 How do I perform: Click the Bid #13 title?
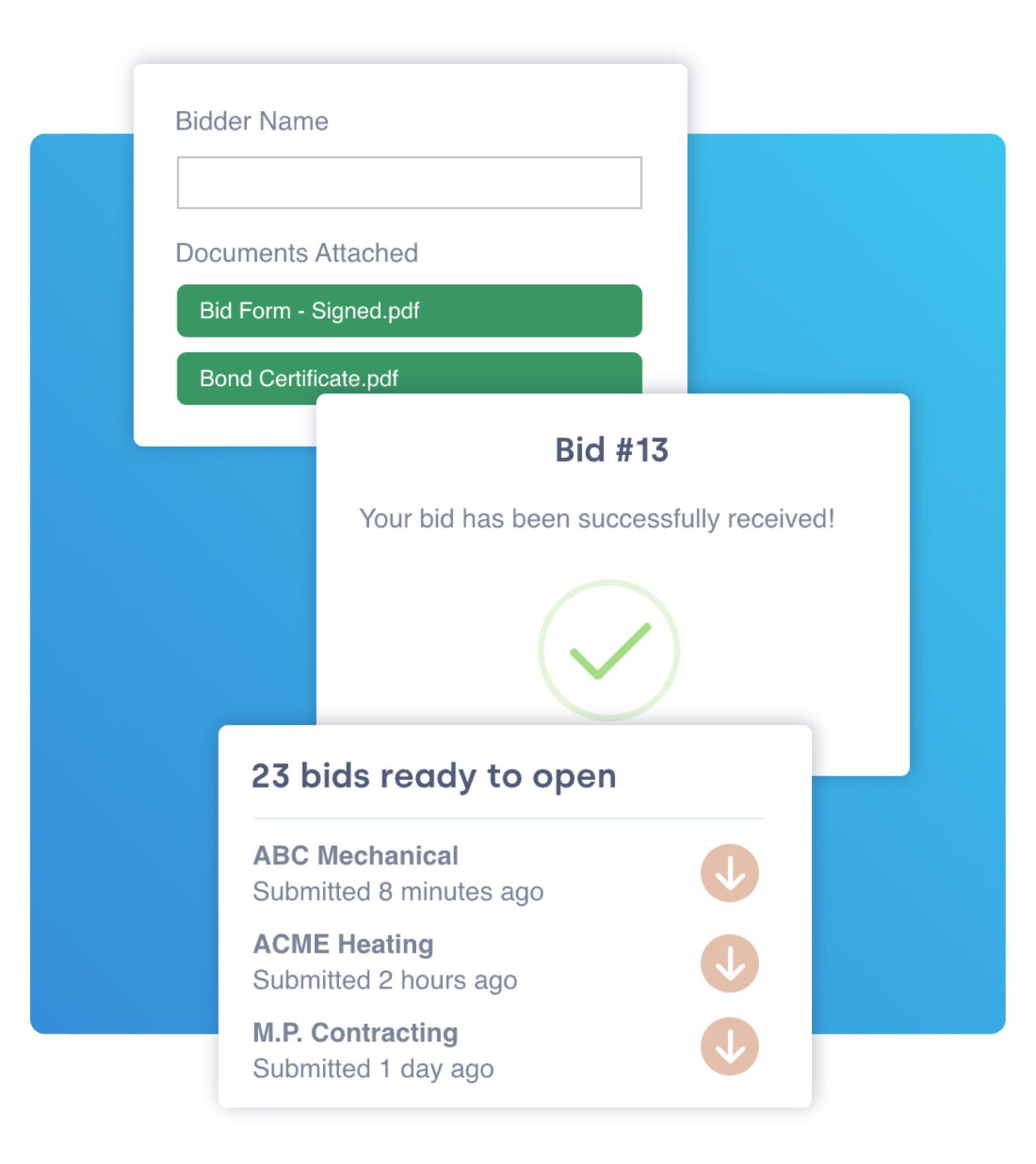coord(612,450)
